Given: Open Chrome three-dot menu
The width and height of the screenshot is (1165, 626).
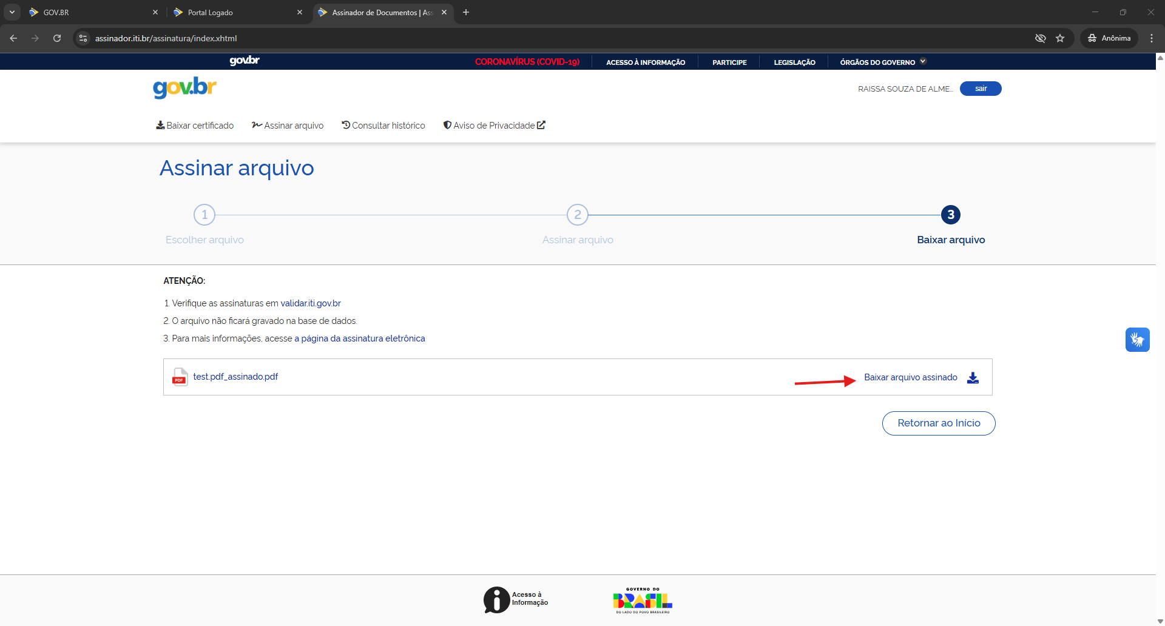Looking at the screenshot, I should click(1151, 38).
